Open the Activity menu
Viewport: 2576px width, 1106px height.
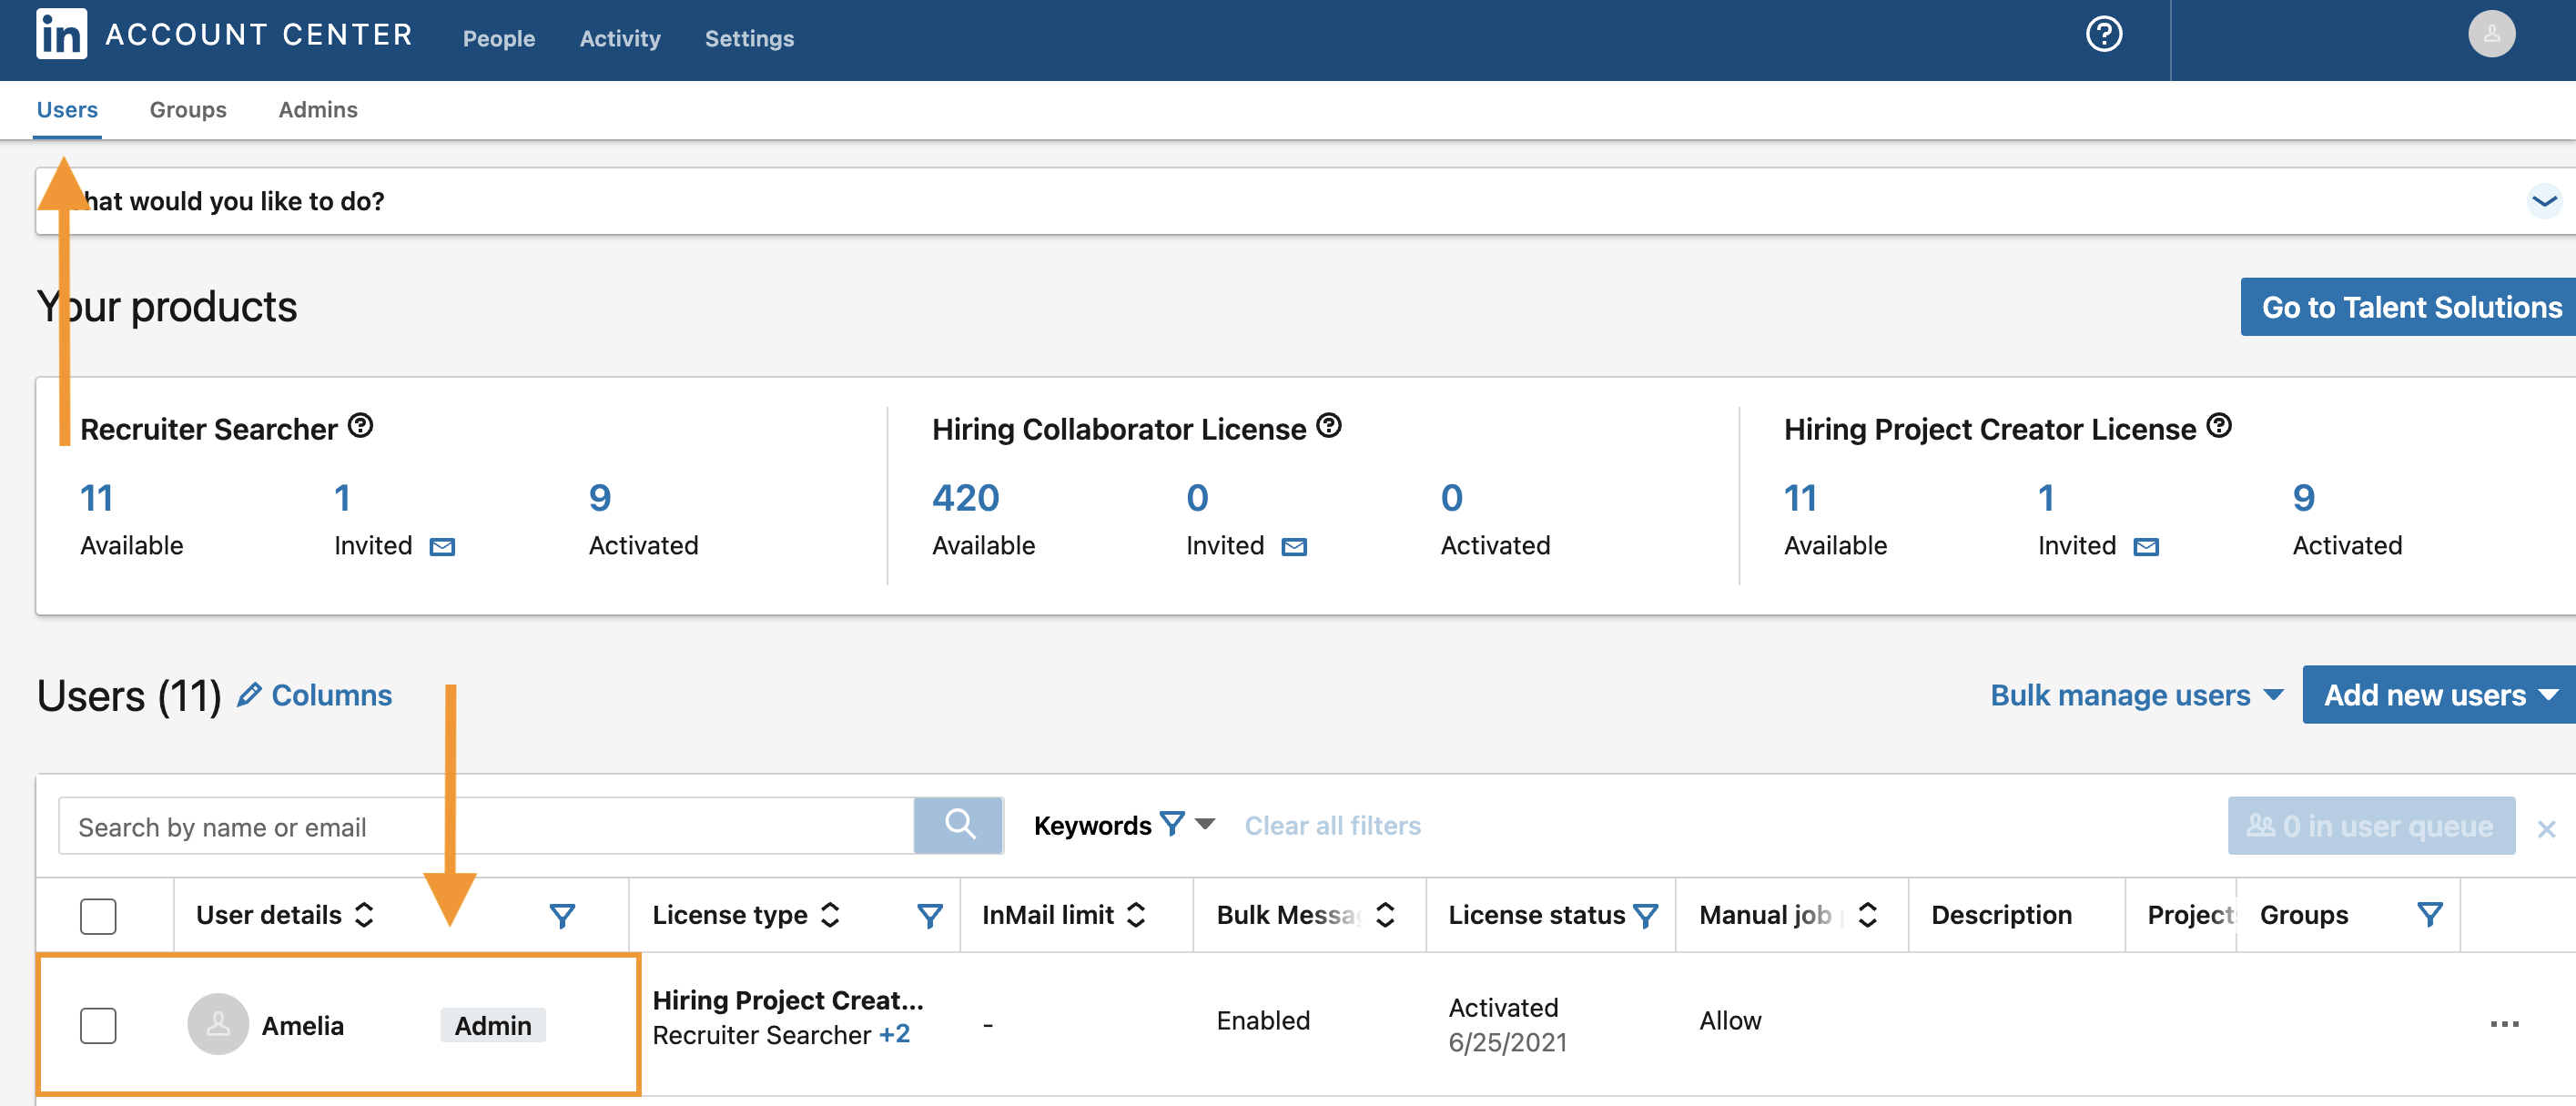pos(620,38)
